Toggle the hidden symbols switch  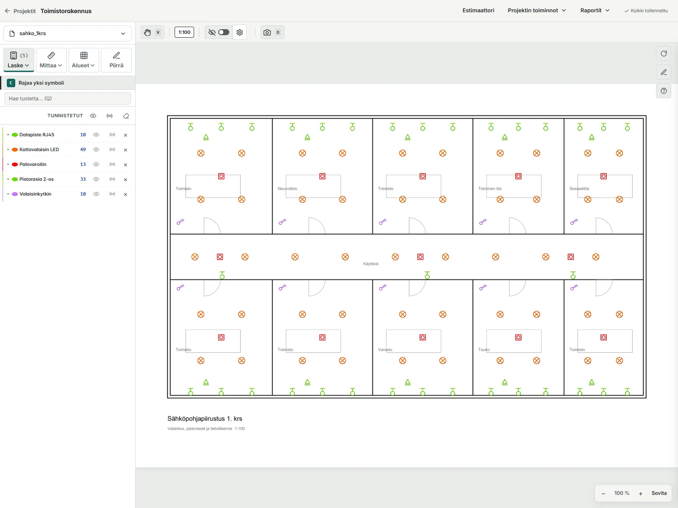tap(224, 32)
